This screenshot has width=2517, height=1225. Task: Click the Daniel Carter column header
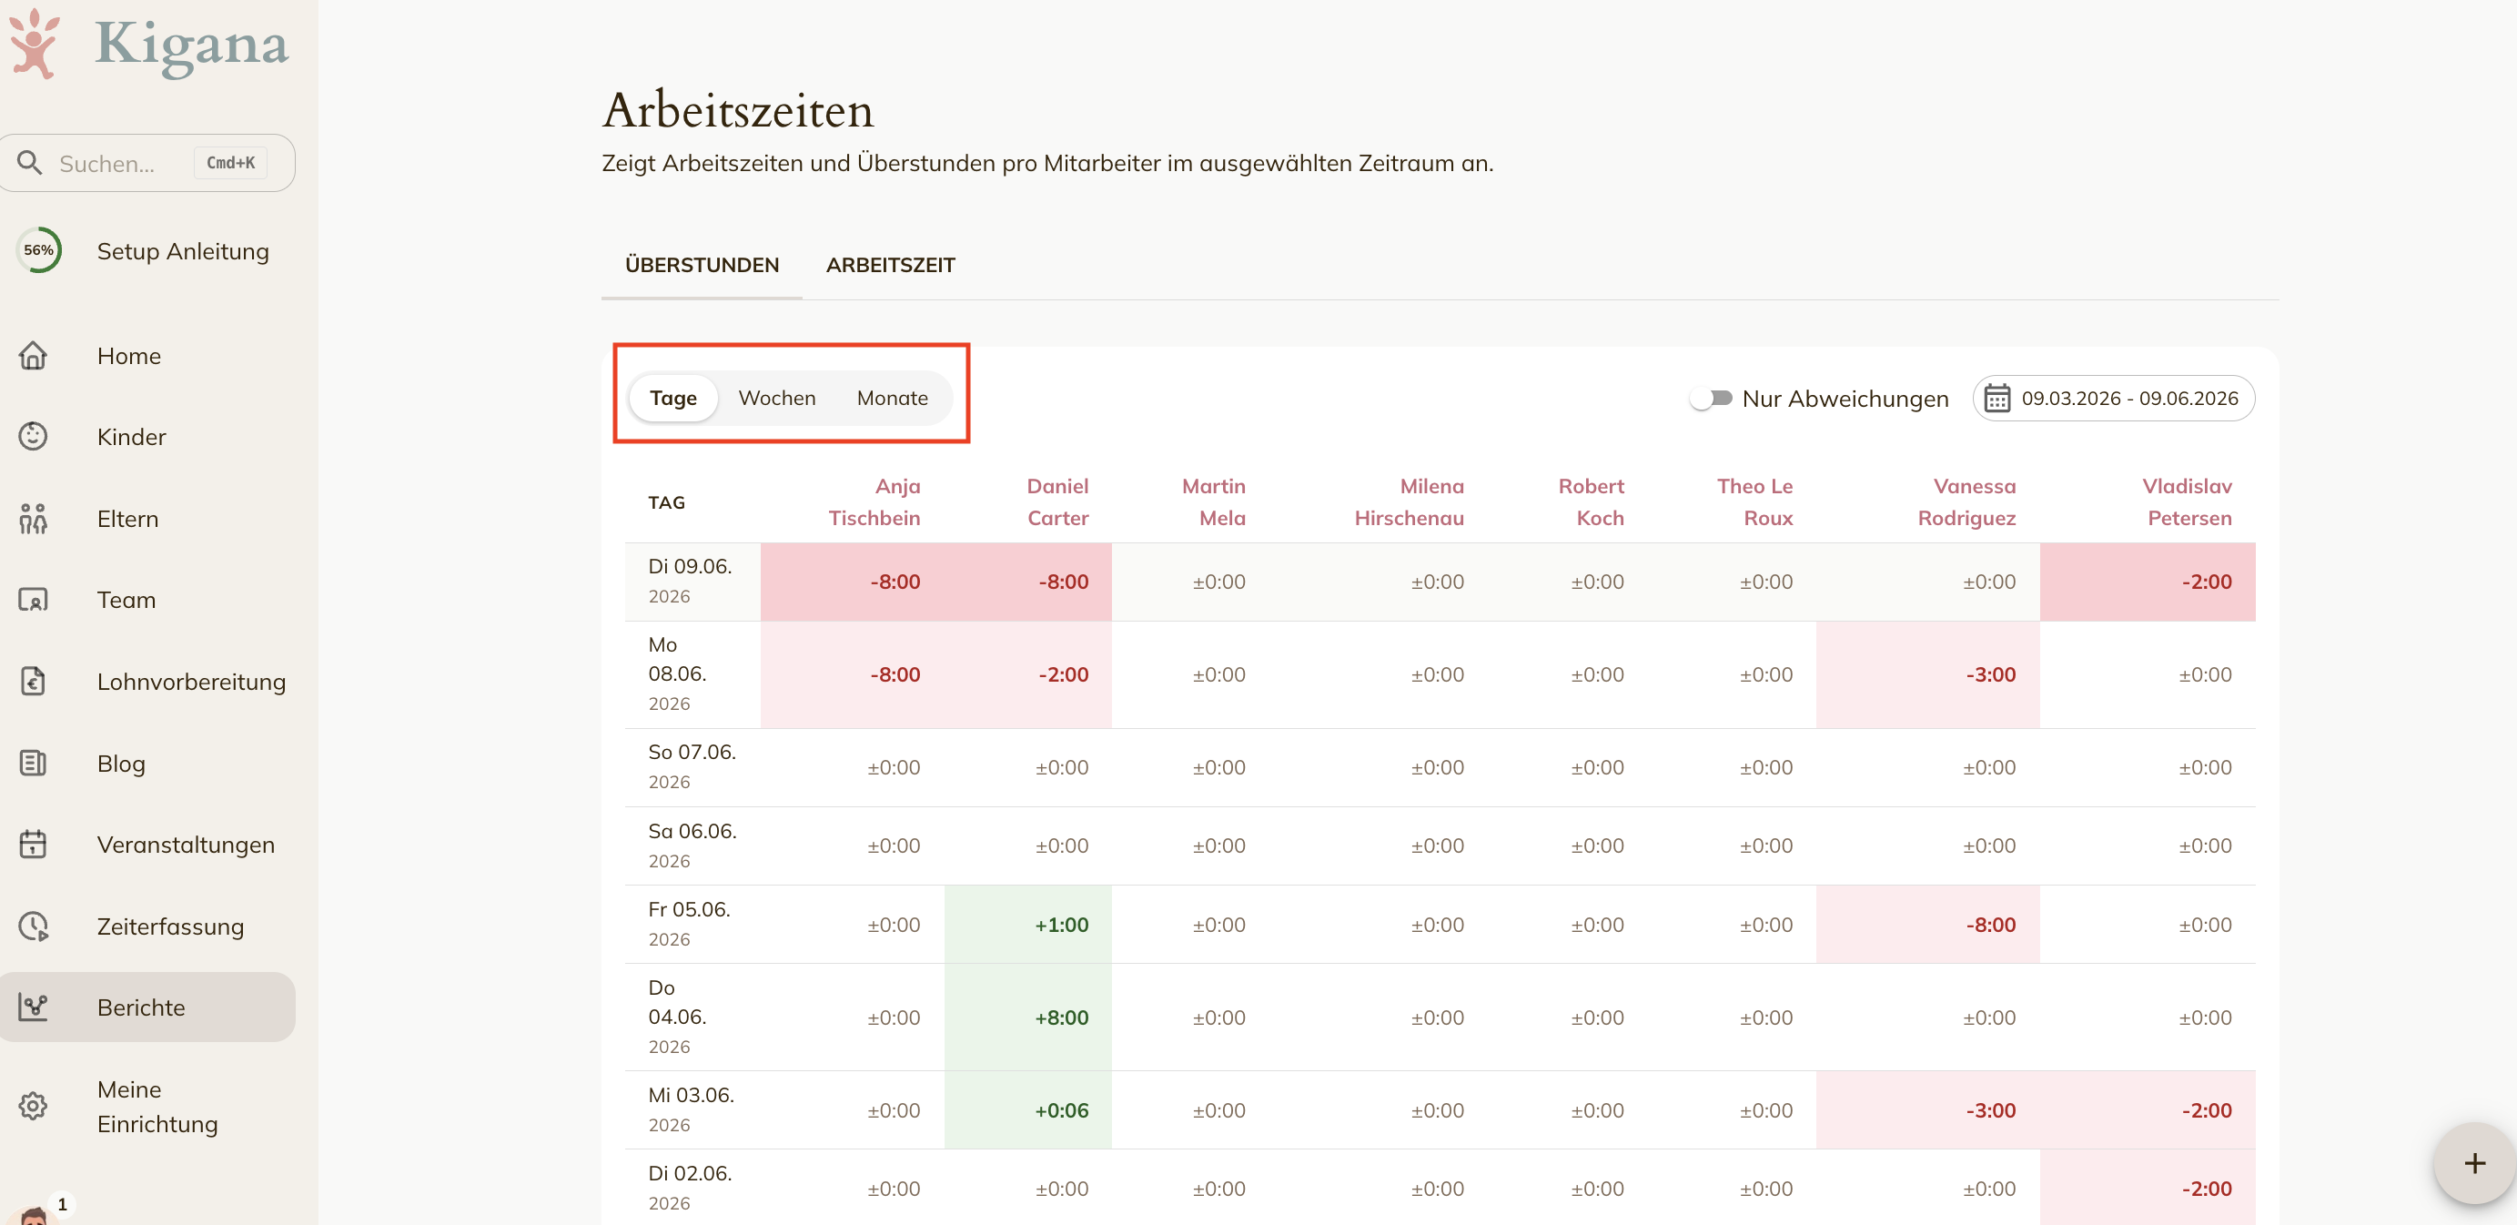click(1057, 502)
